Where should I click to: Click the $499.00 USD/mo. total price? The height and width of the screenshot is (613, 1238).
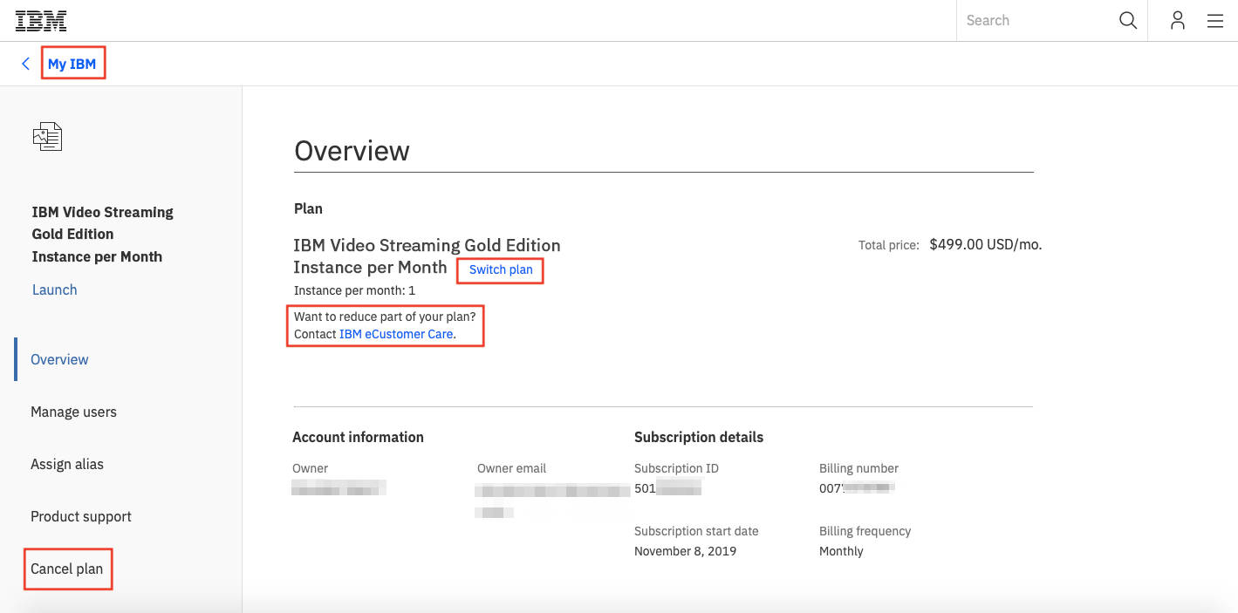point(986,245)
